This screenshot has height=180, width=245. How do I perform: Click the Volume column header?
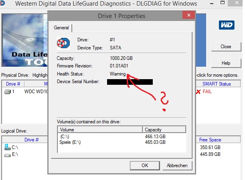click(100, 130)
